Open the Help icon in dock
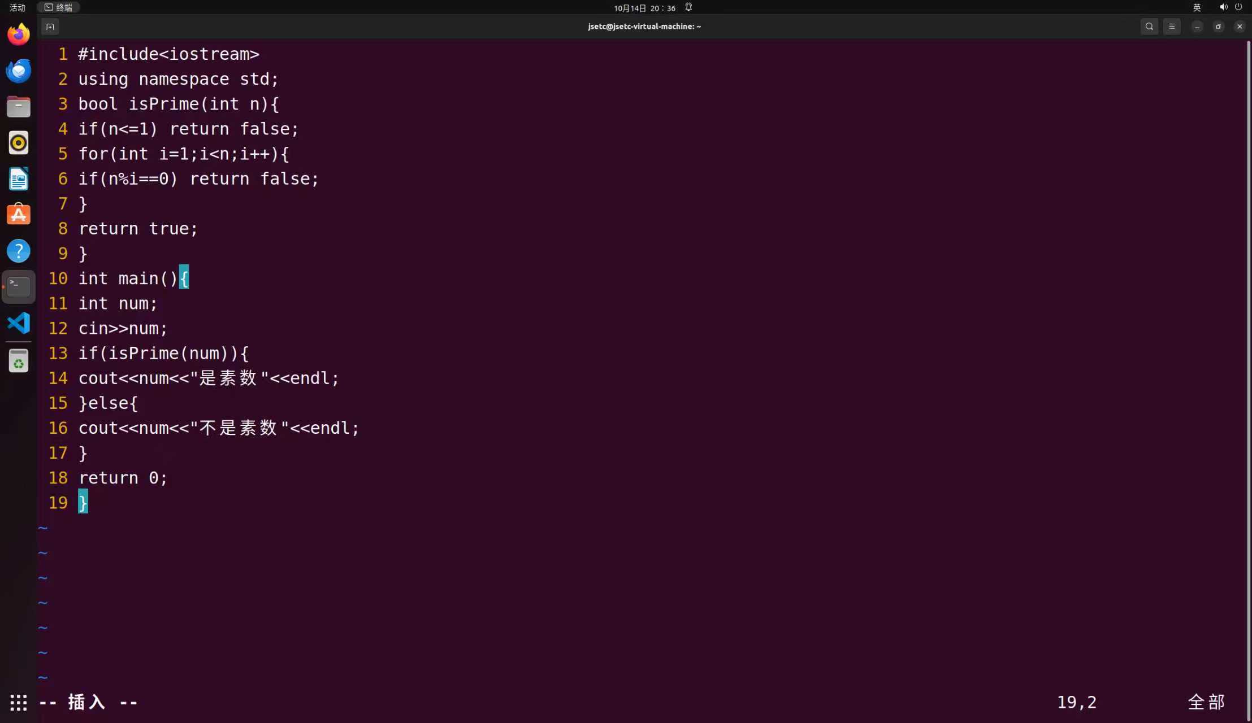This screenshot has height=723, width=1252. [19, 251]
